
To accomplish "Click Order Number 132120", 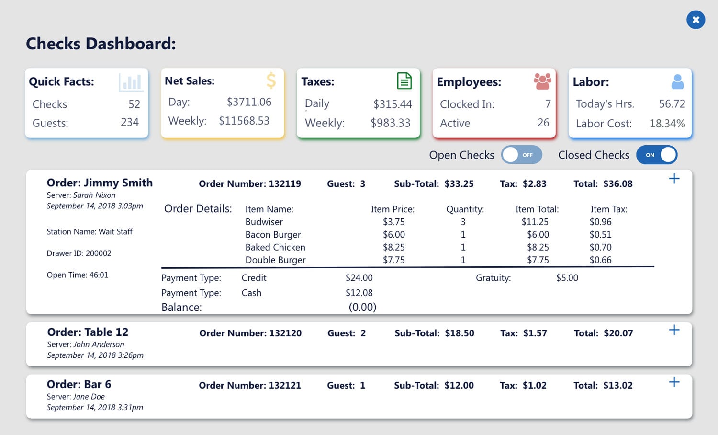I will pos(250,333).
